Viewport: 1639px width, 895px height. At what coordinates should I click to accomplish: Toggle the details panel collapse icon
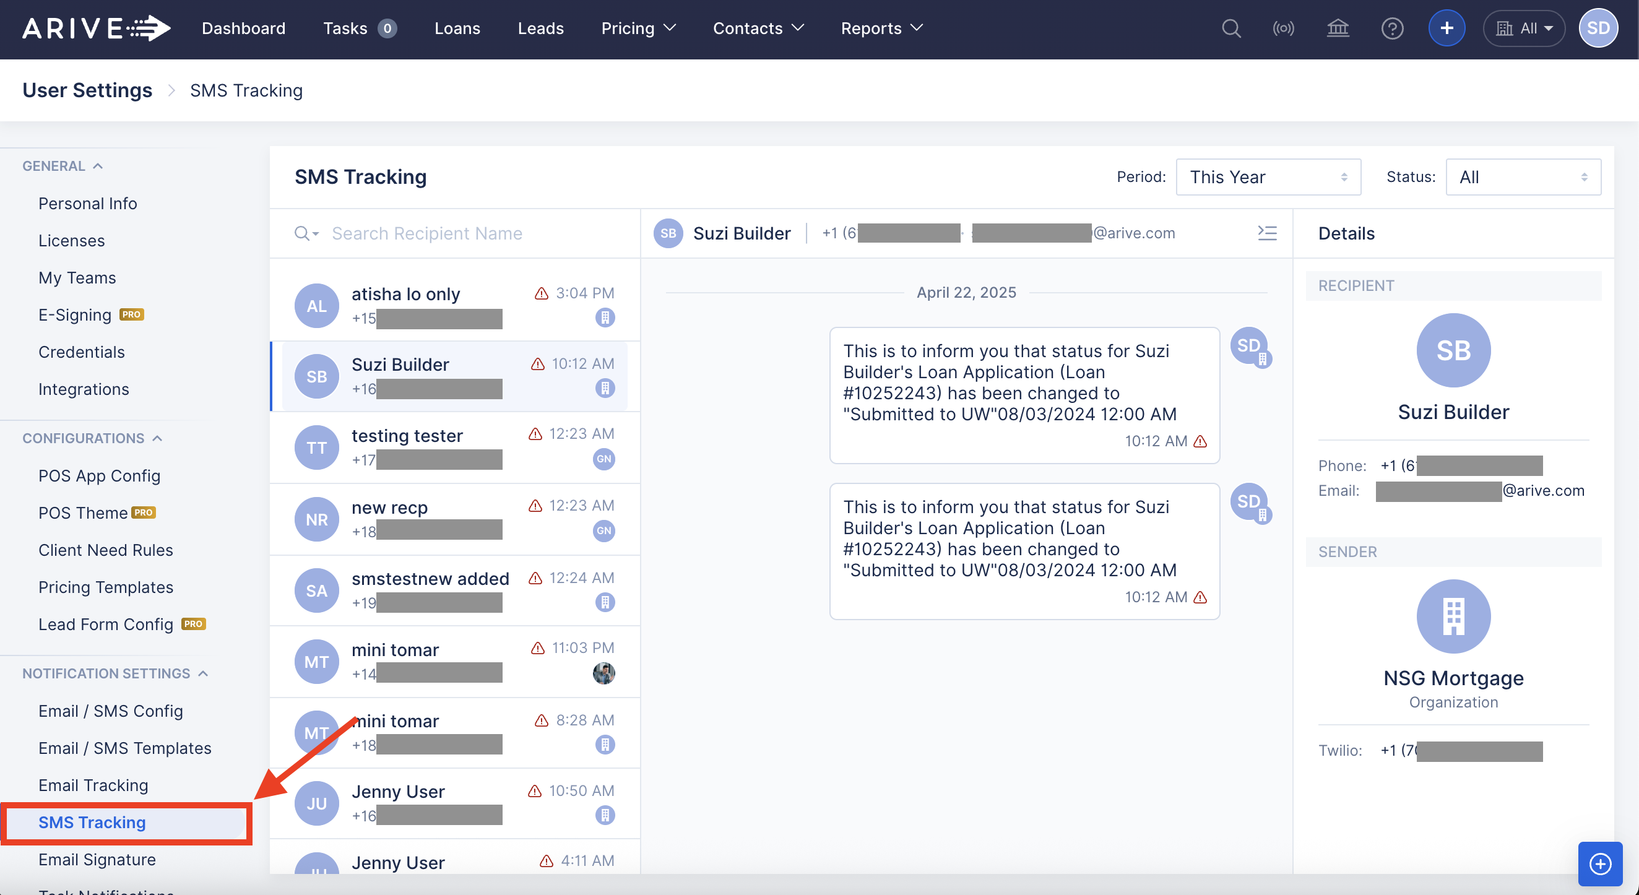(1266, 233)
